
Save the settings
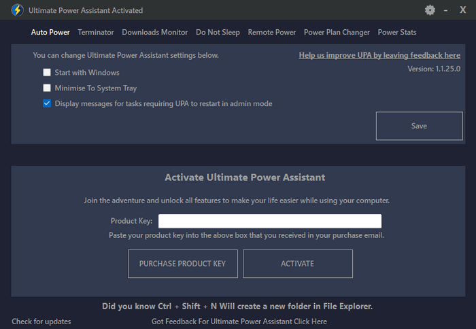click(x=420, y=126)
